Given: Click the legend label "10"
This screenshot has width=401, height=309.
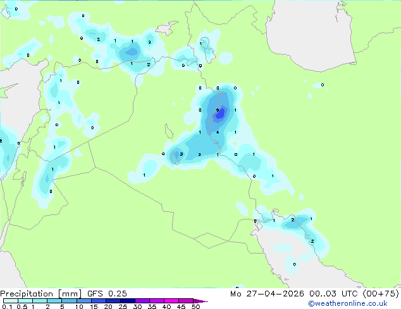Looking at the screenshot, I should 79,306.
